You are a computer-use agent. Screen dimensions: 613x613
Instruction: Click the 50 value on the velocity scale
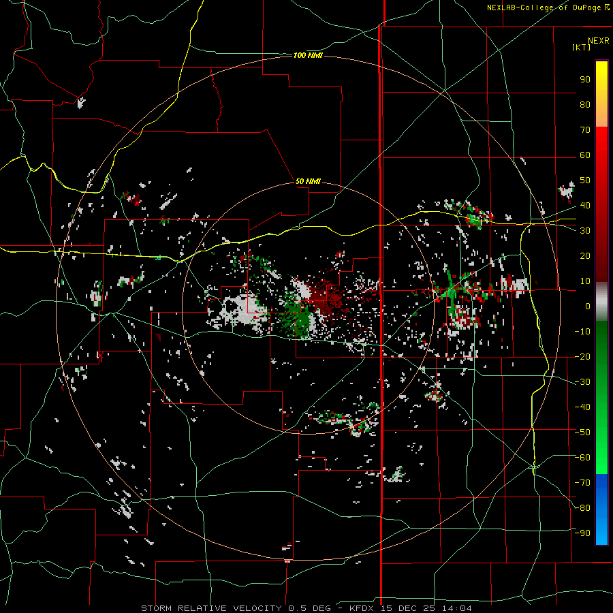(585, 180)
